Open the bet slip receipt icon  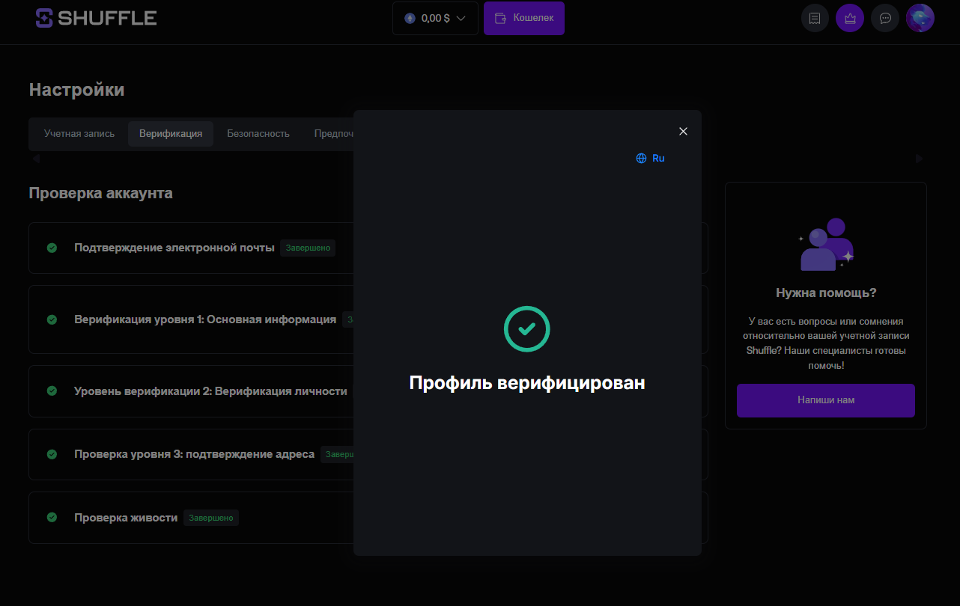pyautogui.click(x=815, y=18)
